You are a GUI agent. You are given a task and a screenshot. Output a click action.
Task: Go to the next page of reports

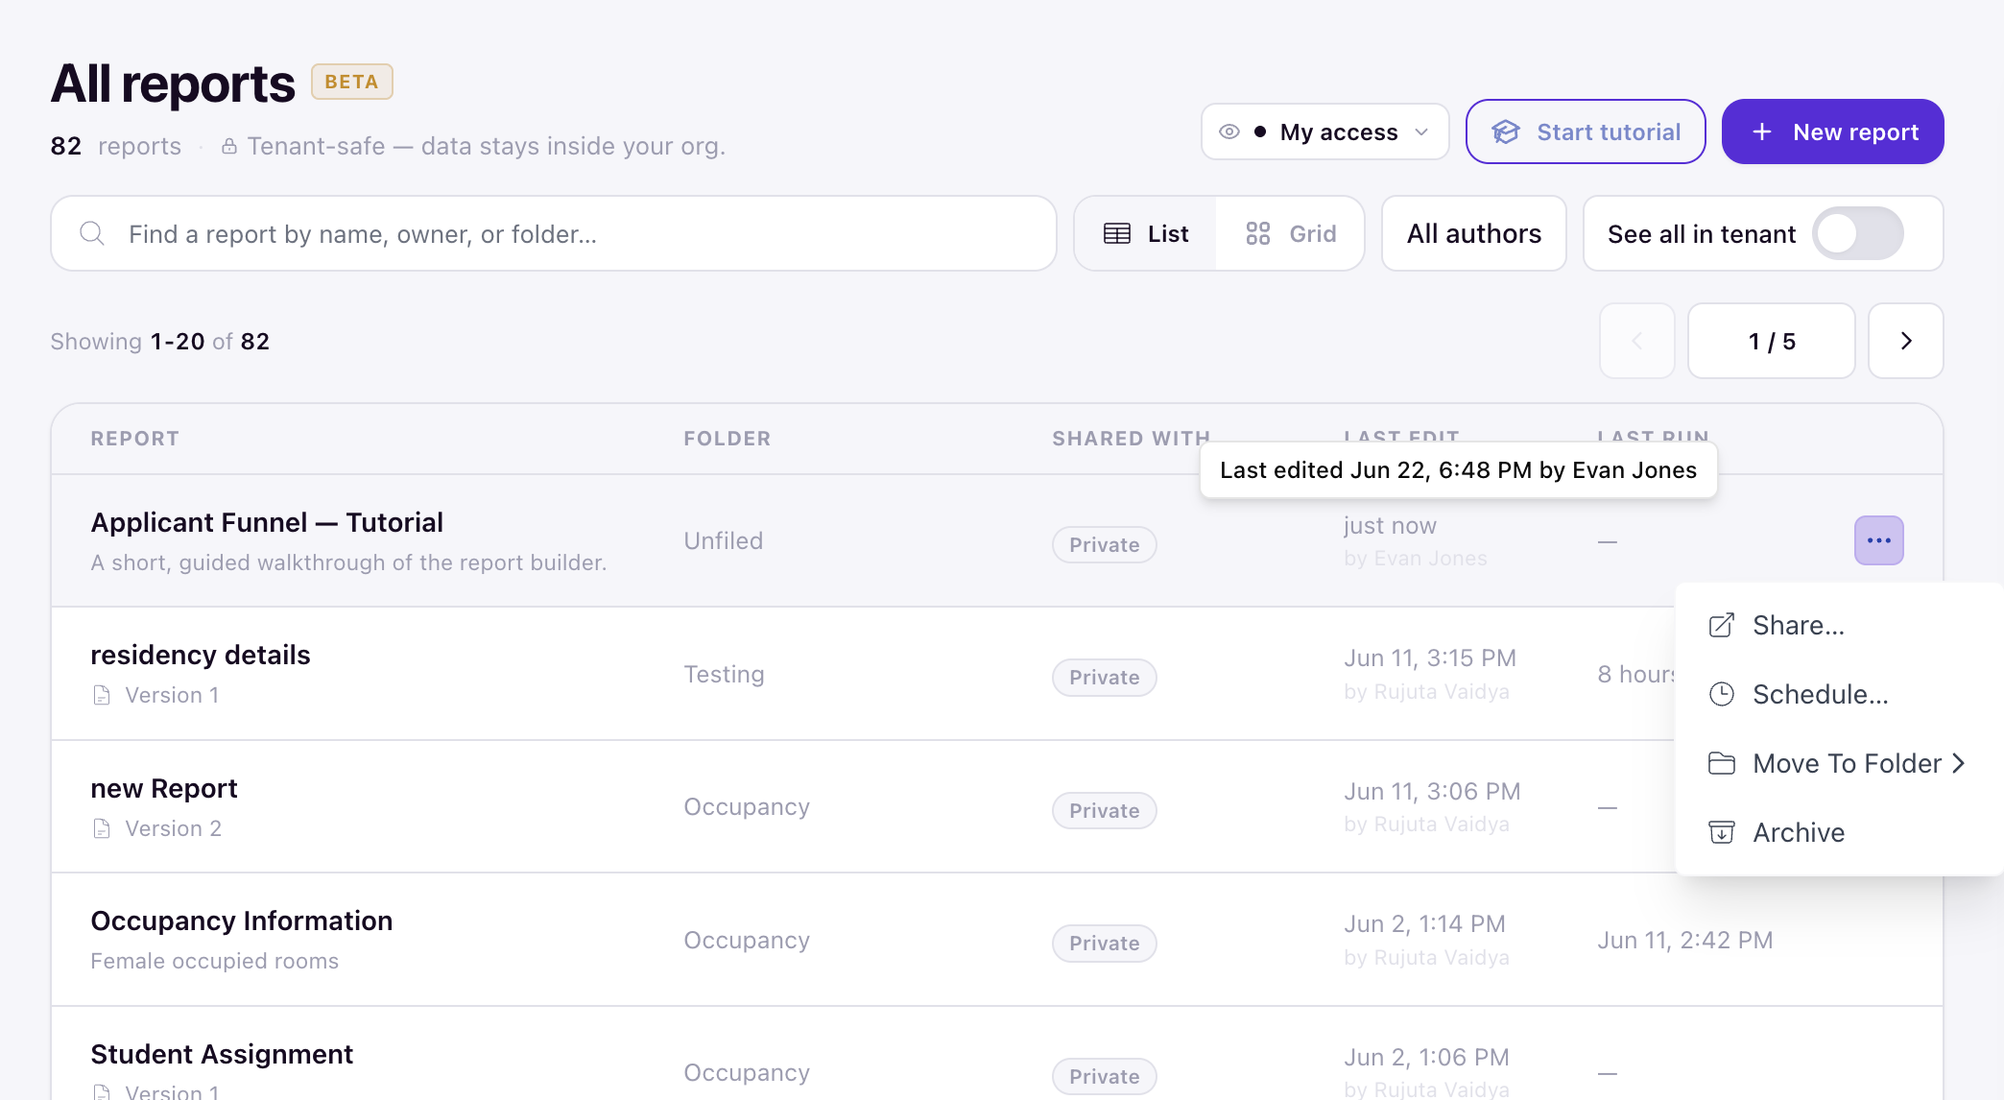tap(1906, 341)
